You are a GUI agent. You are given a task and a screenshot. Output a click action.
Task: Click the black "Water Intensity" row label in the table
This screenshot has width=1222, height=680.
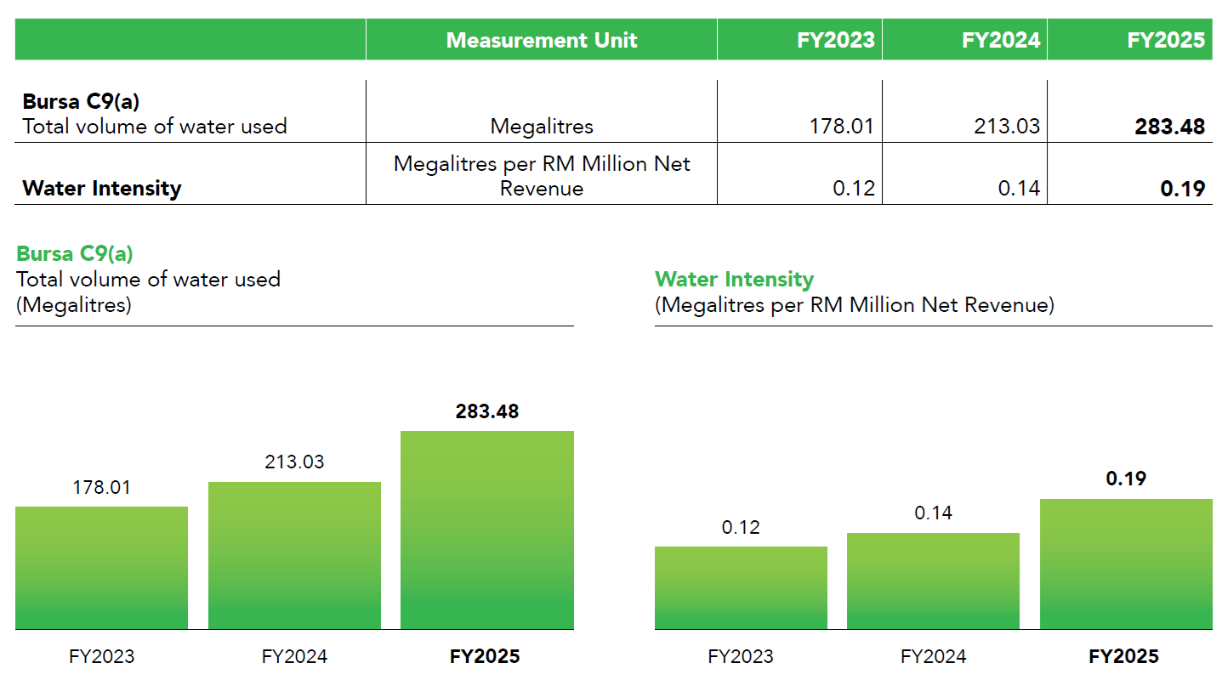coord(102,188)
